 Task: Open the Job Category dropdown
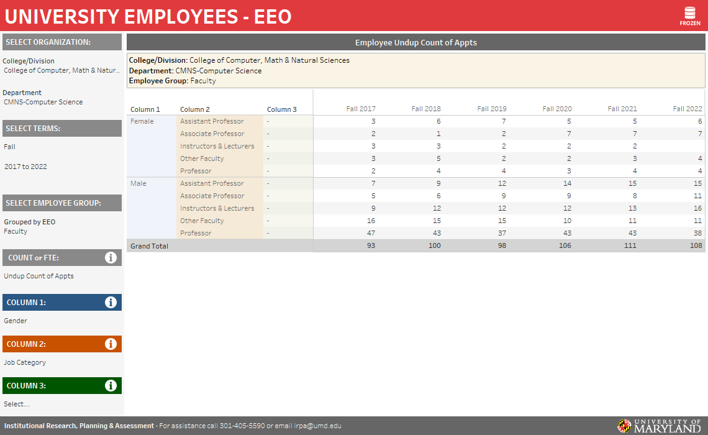25,362
